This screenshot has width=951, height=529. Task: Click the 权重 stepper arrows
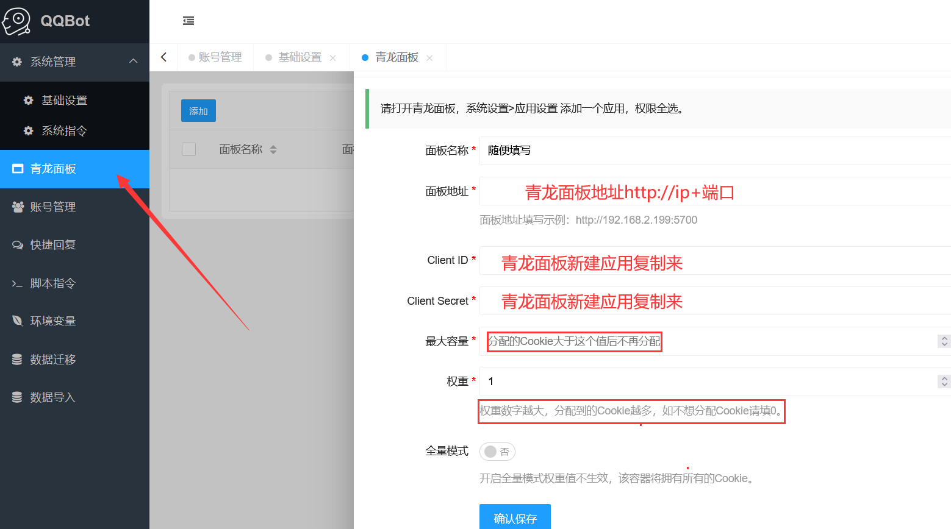point(944,382)
